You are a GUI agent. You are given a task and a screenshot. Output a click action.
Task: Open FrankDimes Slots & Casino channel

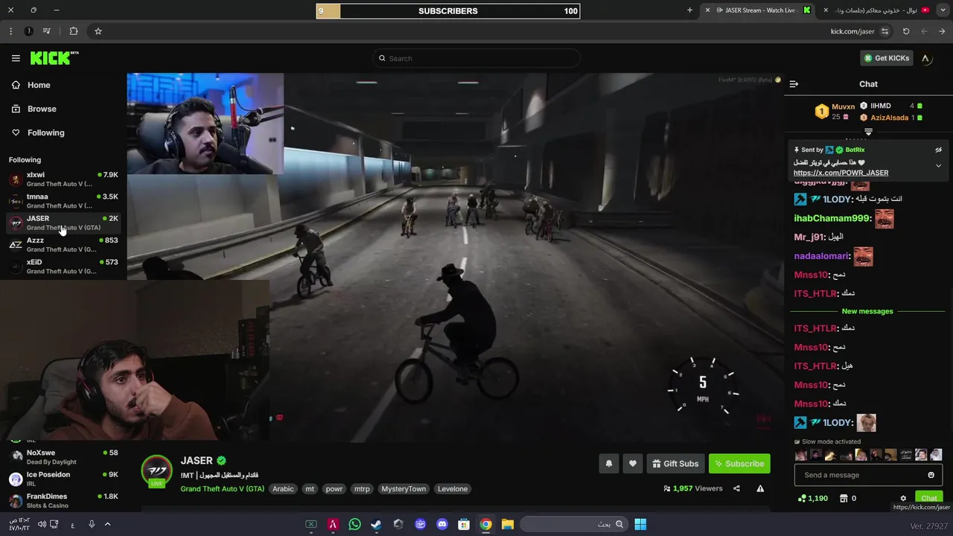click(63, 500)
